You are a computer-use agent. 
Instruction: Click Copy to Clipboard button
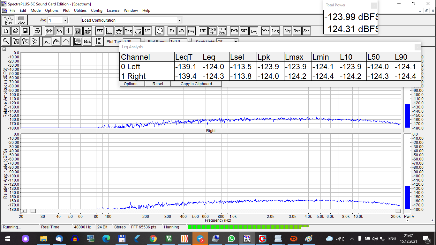click(196, 84)
